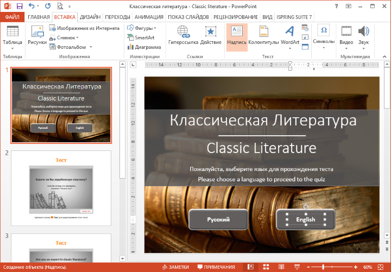The height and width of the screenshot is (272, 391).
Task: Switch to the ГЛАВНАЯ tab
Action: (39, 17)
